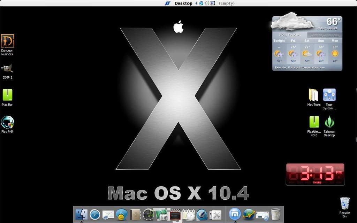357x223 pixels.
Task: Launch iTunes from the dock
Action: 149,215
